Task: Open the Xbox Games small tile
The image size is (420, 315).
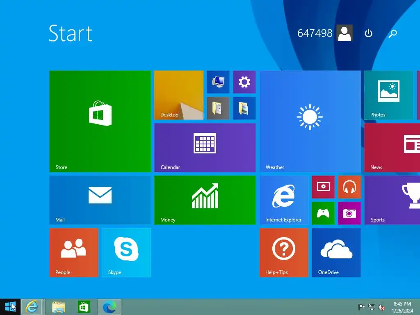Action: click(323, 213)
